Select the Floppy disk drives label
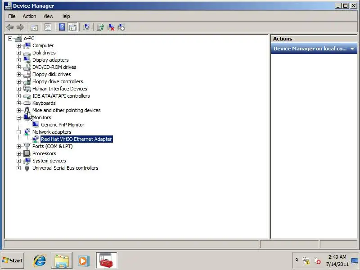This screenshot has height=270, width=360. (52, 74)
